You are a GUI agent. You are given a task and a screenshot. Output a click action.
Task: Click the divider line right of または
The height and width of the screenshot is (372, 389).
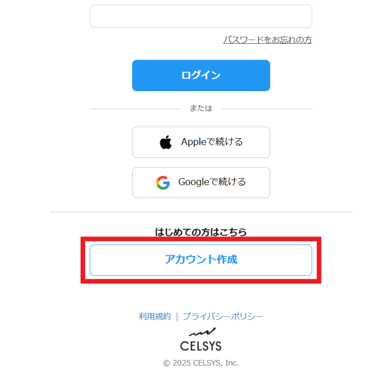click(266, 109)
